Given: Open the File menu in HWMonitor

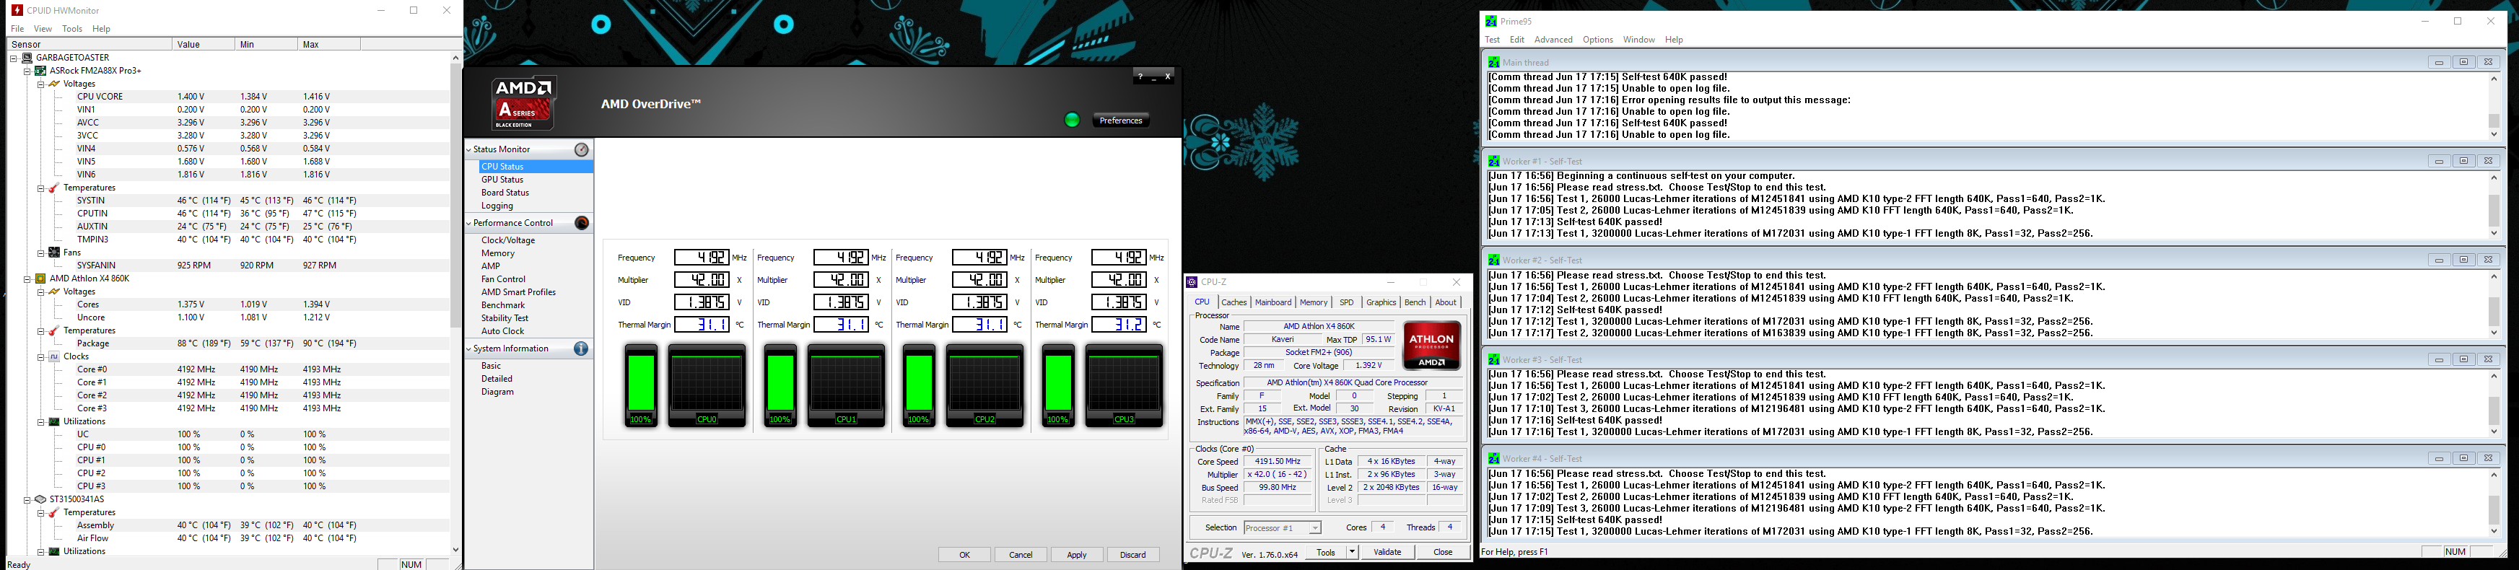Looking at the screenshot, I should pos(17,30).
